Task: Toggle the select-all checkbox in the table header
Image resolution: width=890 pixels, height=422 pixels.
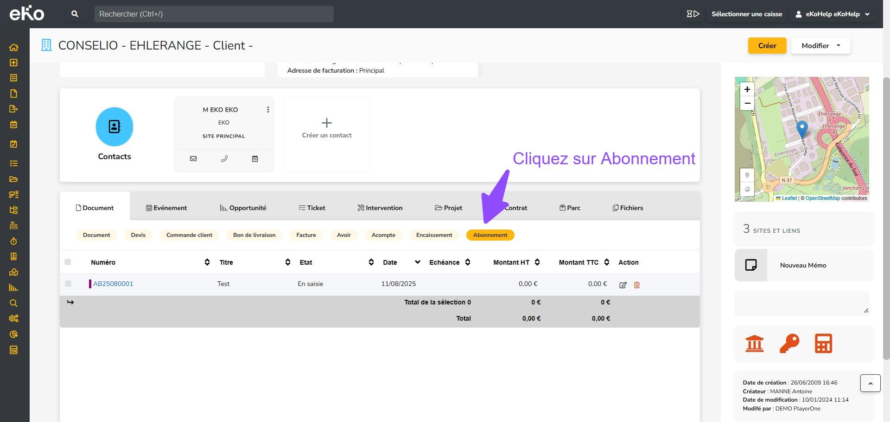Action: [x=68, y=262]
